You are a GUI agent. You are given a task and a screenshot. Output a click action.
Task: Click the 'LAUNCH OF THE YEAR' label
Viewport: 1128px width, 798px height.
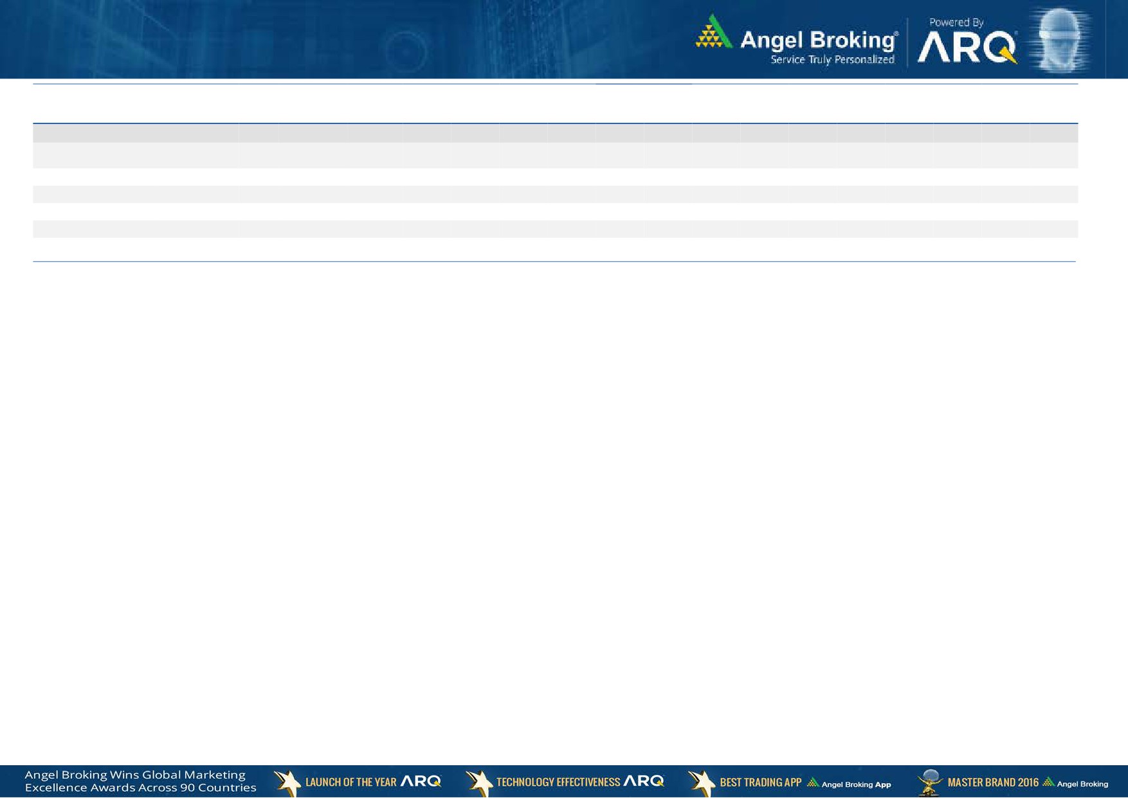point(350,783)
